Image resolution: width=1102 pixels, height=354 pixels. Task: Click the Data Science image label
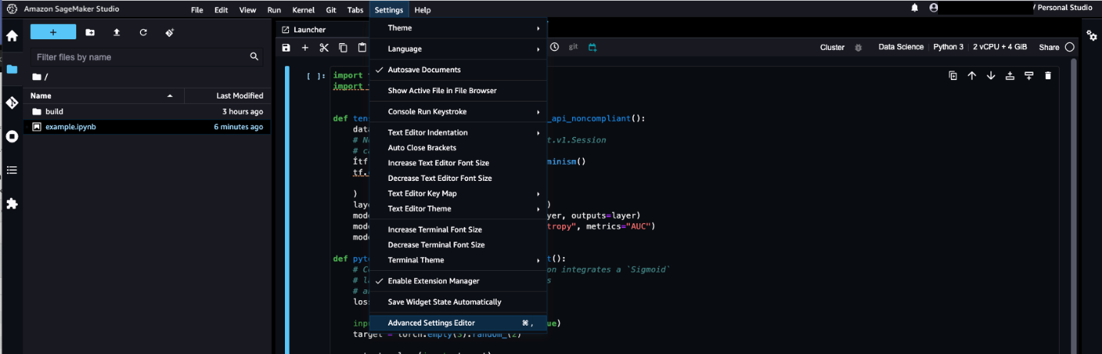coord(901,47)
